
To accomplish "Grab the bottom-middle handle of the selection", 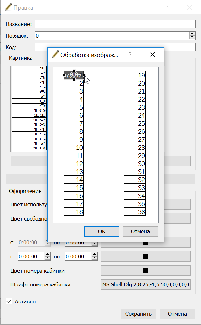I will 74,79.
